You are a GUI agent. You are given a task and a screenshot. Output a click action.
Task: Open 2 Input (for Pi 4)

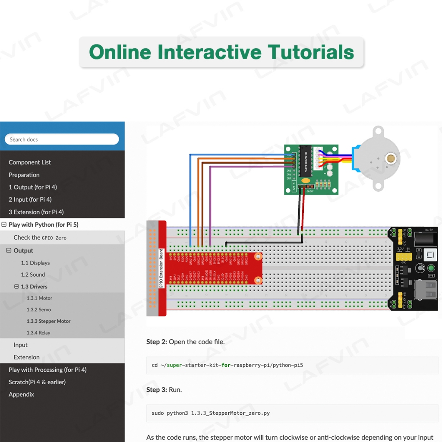pyautogui.click(x=30, y=199)
